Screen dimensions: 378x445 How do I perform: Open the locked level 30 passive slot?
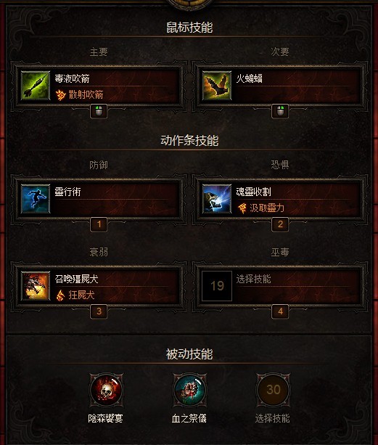point(273,390)
